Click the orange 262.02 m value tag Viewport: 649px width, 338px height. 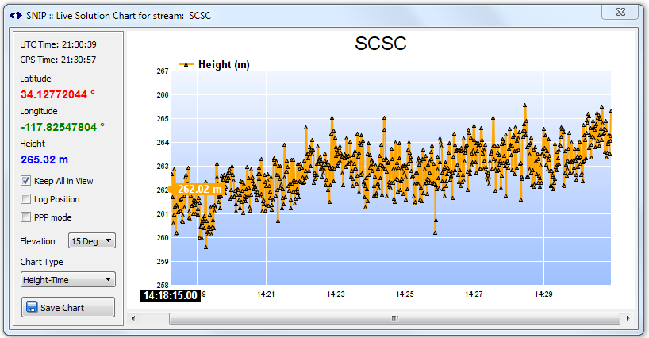[x=198, y=190]
